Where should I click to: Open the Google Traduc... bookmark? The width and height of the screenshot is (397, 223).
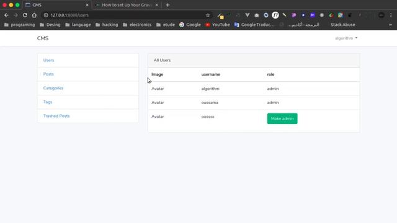[x=254, y=25]
